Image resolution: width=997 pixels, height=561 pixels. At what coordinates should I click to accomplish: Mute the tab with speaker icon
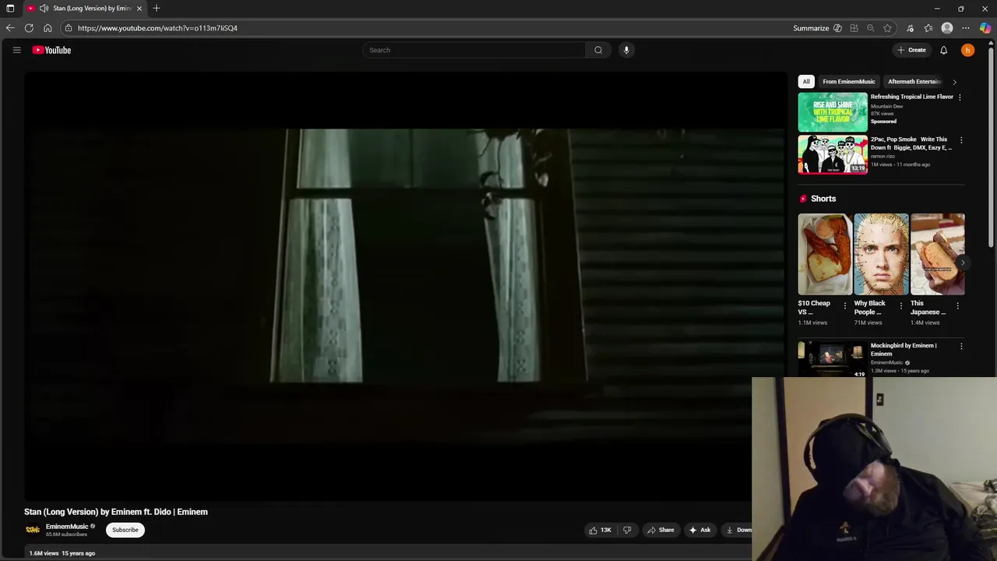tap(44, 9)
